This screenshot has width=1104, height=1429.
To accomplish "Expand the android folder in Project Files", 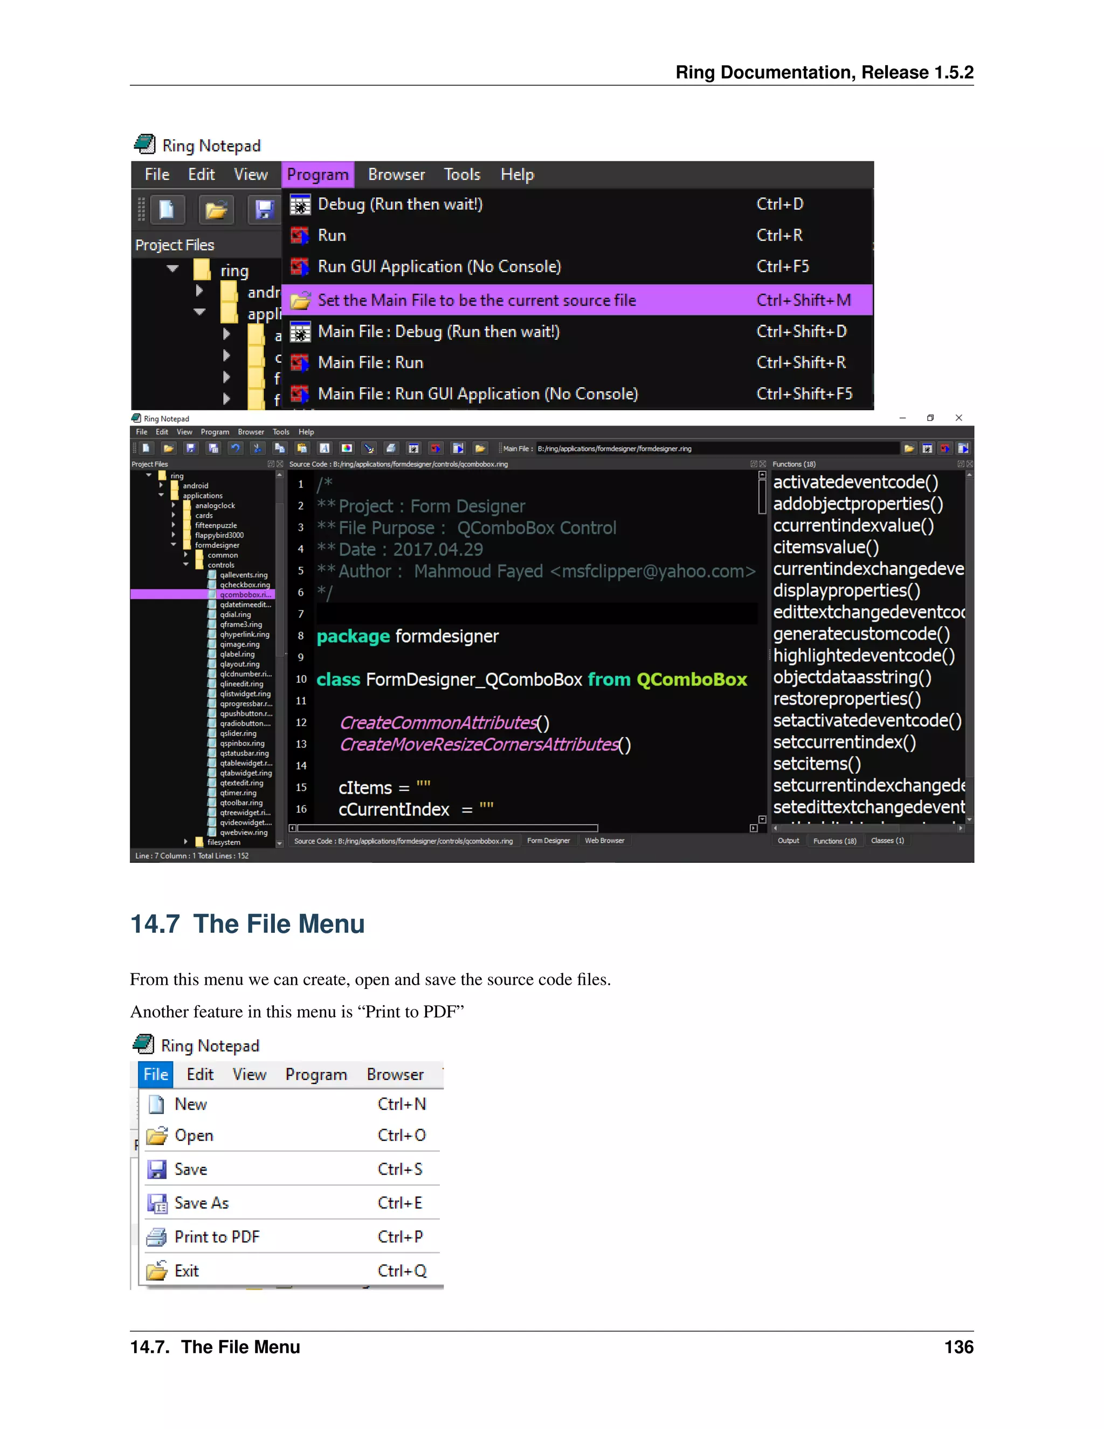I will pyautogui.click(x=161, y=485).
